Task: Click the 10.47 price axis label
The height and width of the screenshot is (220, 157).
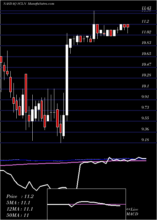Action: tap(147, 64)
